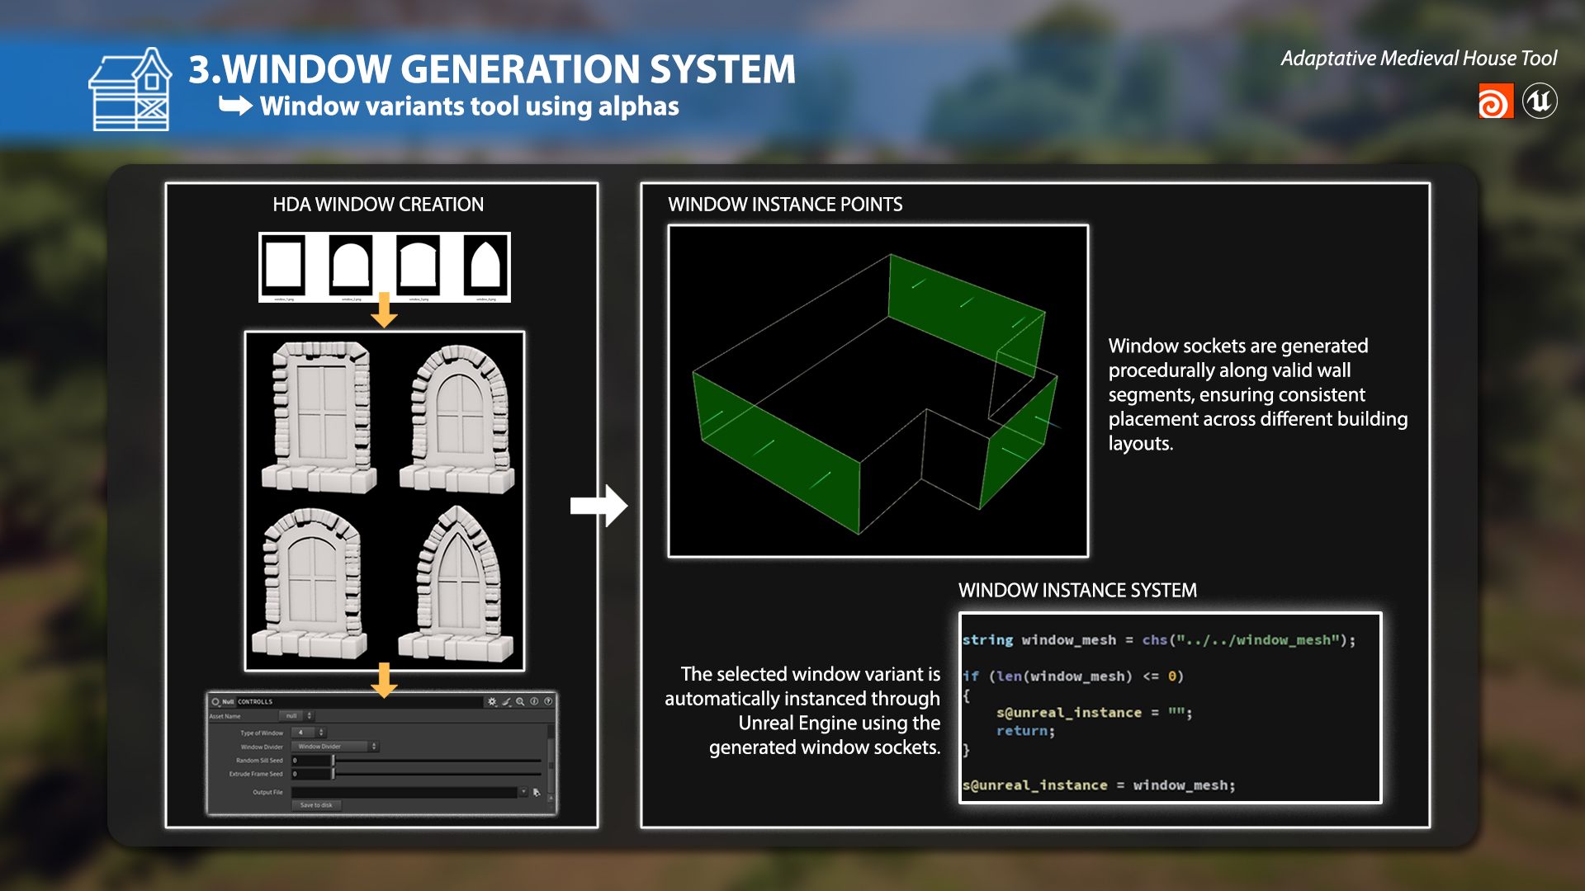This screenshot has height=891, width=1585.
Task: Click the parameter panel vertical scrollbar
Action: point(551,767)
